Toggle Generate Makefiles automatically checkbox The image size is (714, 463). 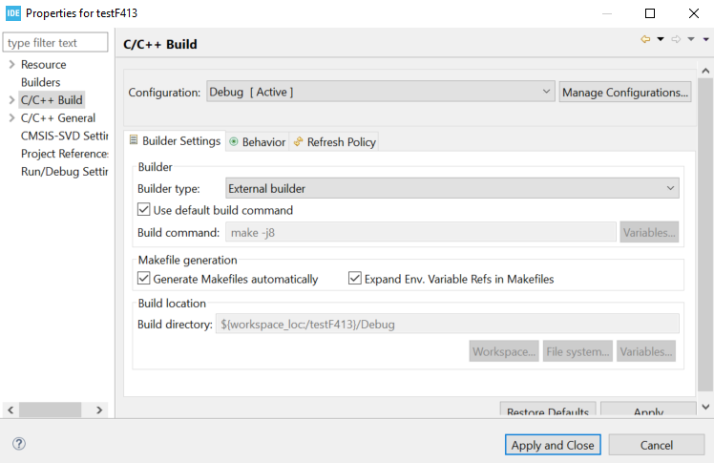point(144,278)
